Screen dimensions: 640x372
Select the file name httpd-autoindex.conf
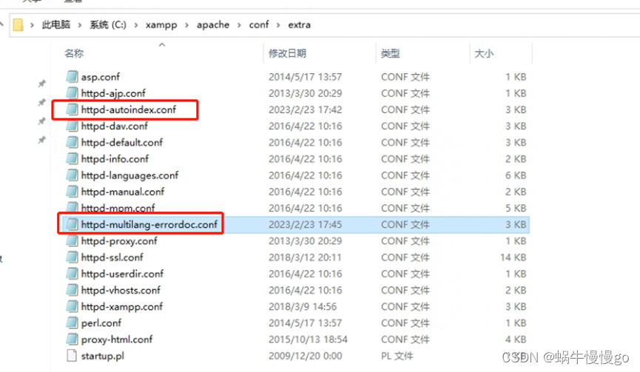129,109
